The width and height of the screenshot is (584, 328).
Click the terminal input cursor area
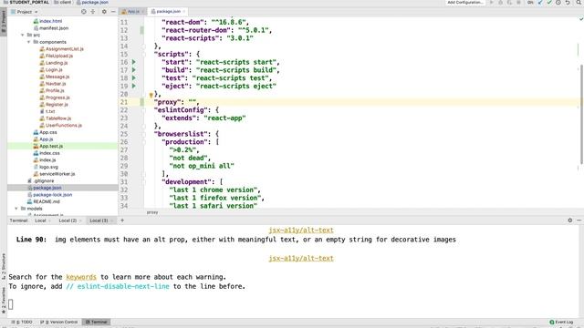pos(11,304)
